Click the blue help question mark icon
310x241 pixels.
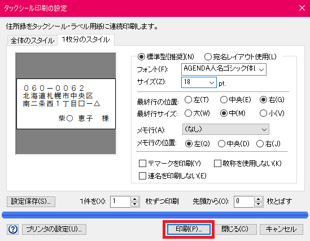[x=13, y=229]
